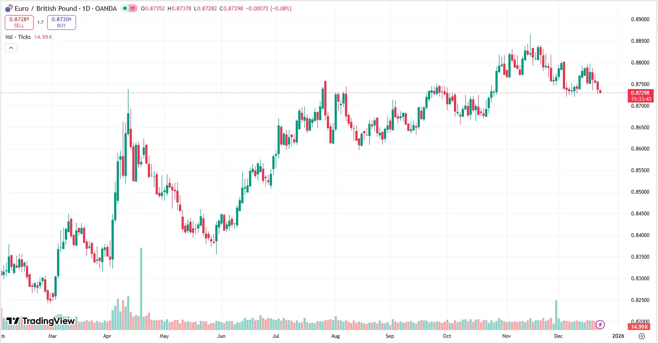Click the 1.7 spread value between quotes
This screenshot has height=343, width=658.
click(x=40, y=22)
